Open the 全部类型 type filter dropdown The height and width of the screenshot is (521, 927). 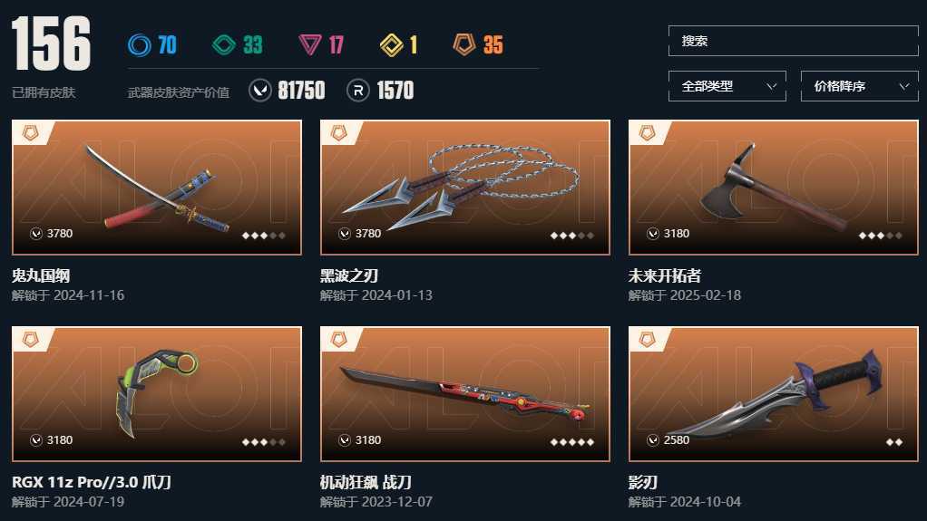tap(727, 86)
